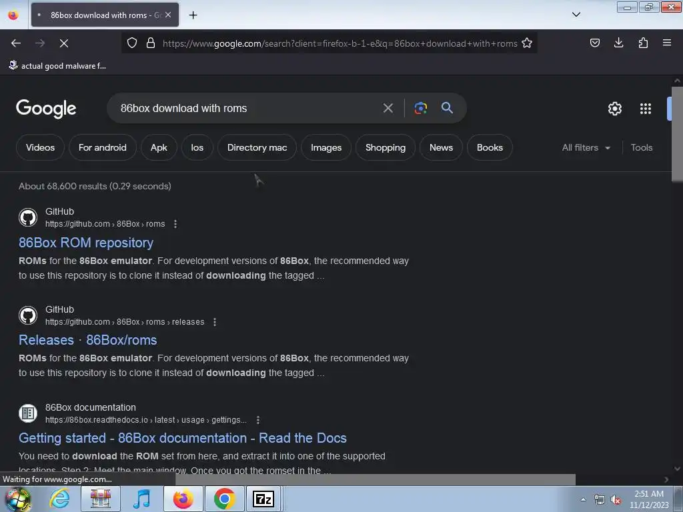Launch Google Chrome from taskbar
683x512 pixels.
tap(224, 499)
